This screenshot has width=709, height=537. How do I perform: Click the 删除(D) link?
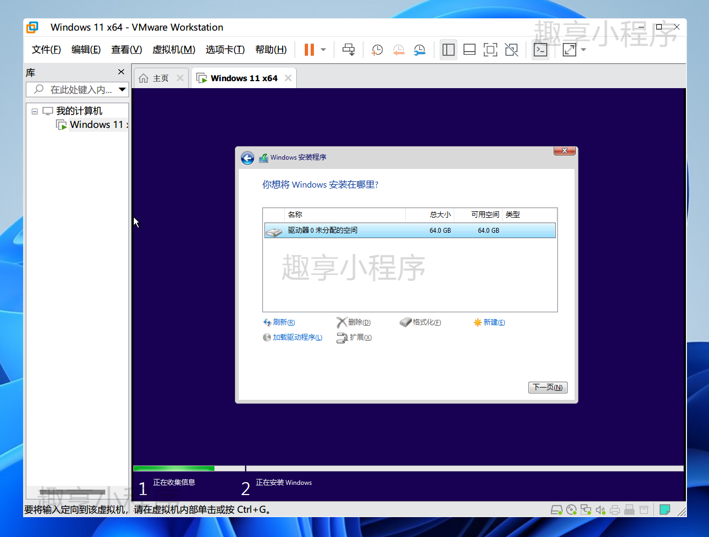pyautogui.click(x=354, y=323)
